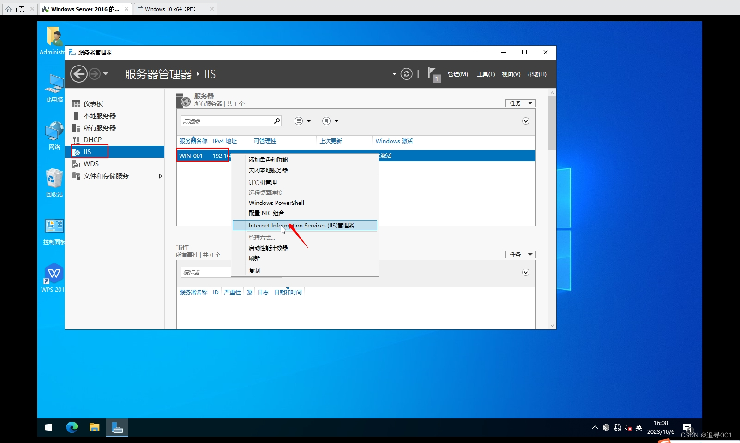Sort by 服务器名称 column in the servers list
This screenshot has height=443, width=740.
click(193, 141)
